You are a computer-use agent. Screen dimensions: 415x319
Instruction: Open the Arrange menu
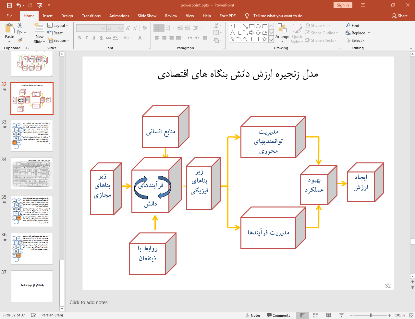point(282,33)
